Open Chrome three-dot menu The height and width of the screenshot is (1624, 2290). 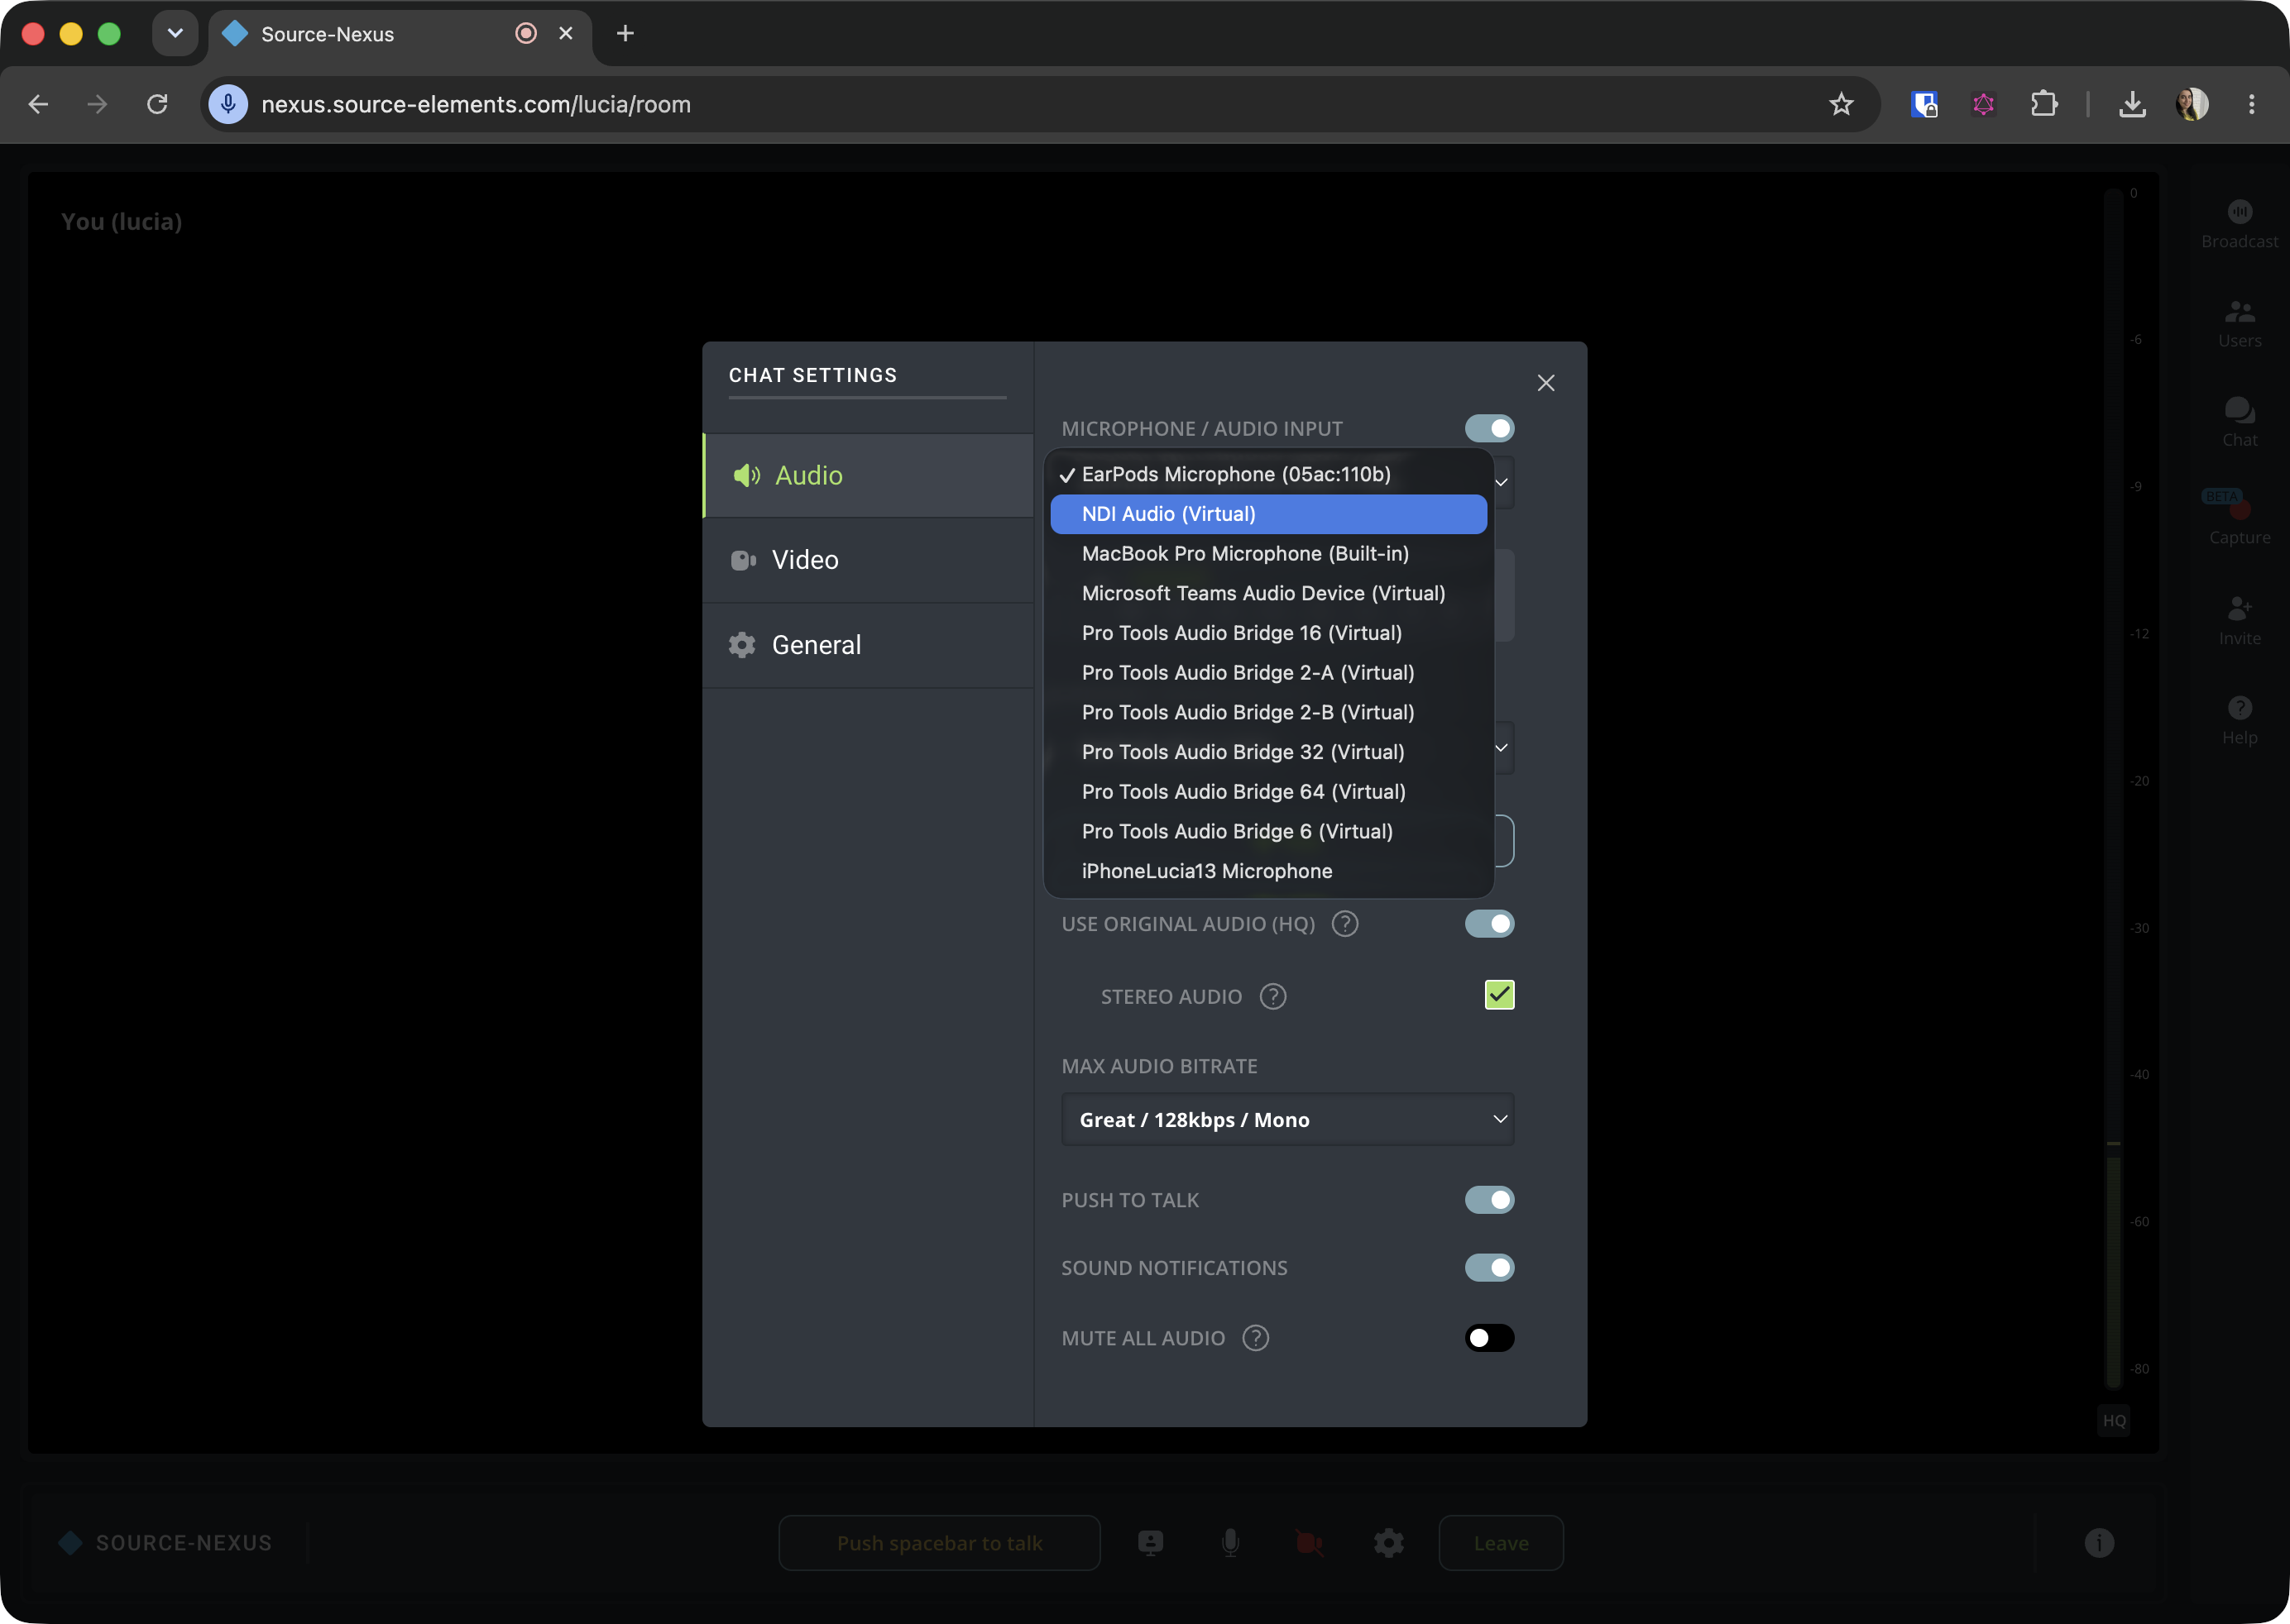click(2252, 104)
